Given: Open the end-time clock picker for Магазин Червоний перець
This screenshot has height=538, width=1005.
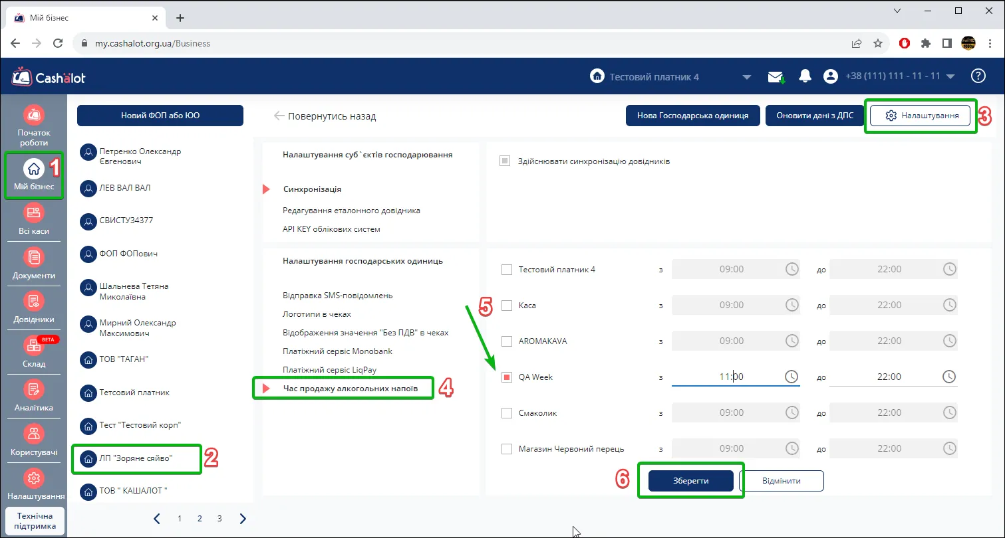Looking at the screenshot, I should pyautogui.click(x=949, y=448).
